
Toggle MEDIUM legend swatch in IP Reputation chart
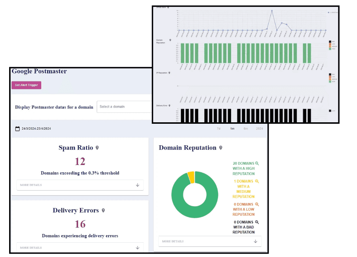(330, 79)
